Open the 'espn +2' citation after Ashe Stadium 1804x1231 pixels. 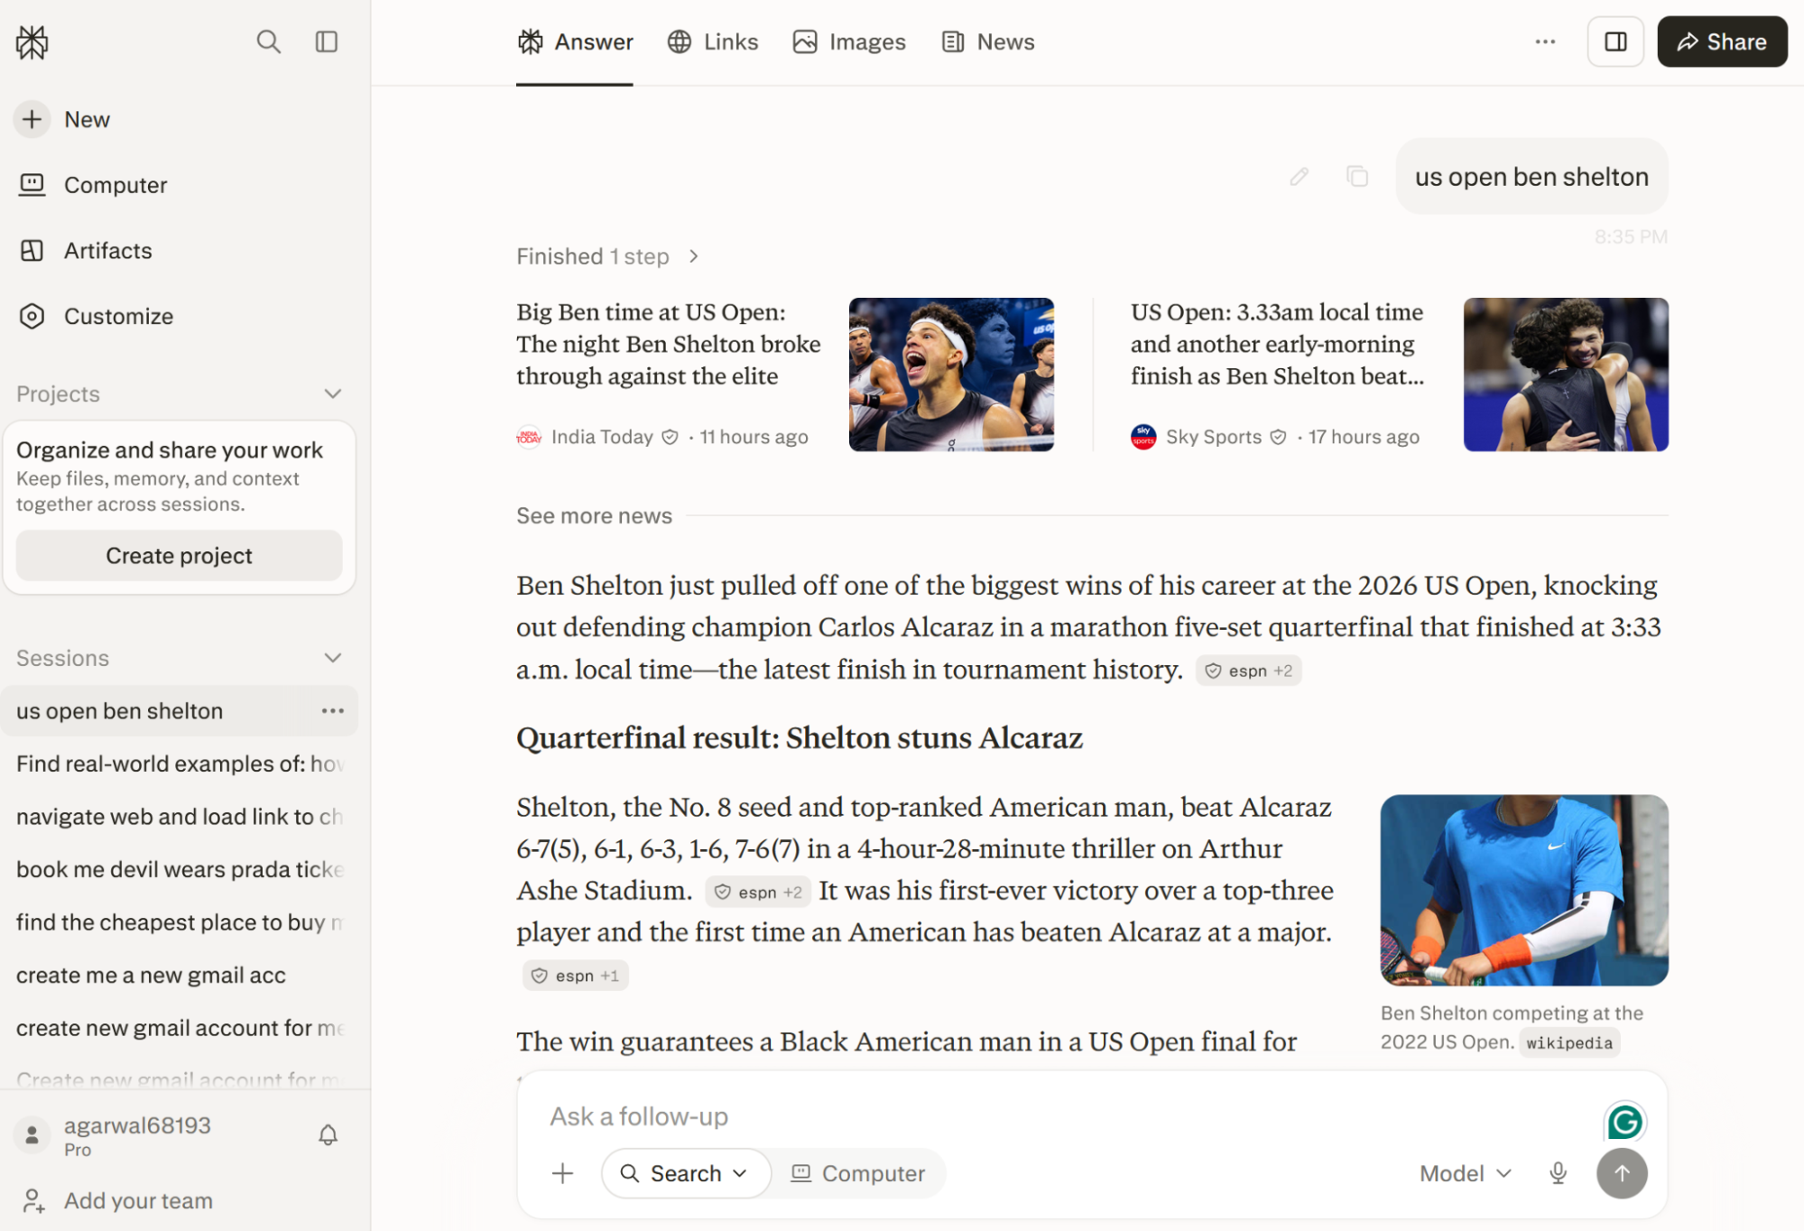(758, 893)
